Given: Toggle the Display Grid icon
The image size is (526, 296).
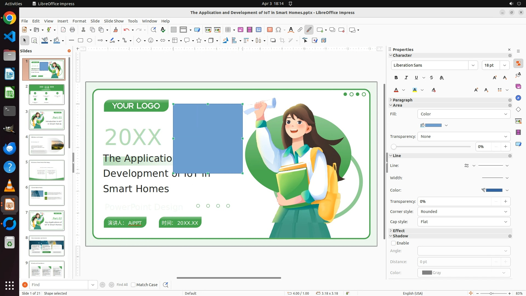Looking at the screenshot, I should [173, 30].
